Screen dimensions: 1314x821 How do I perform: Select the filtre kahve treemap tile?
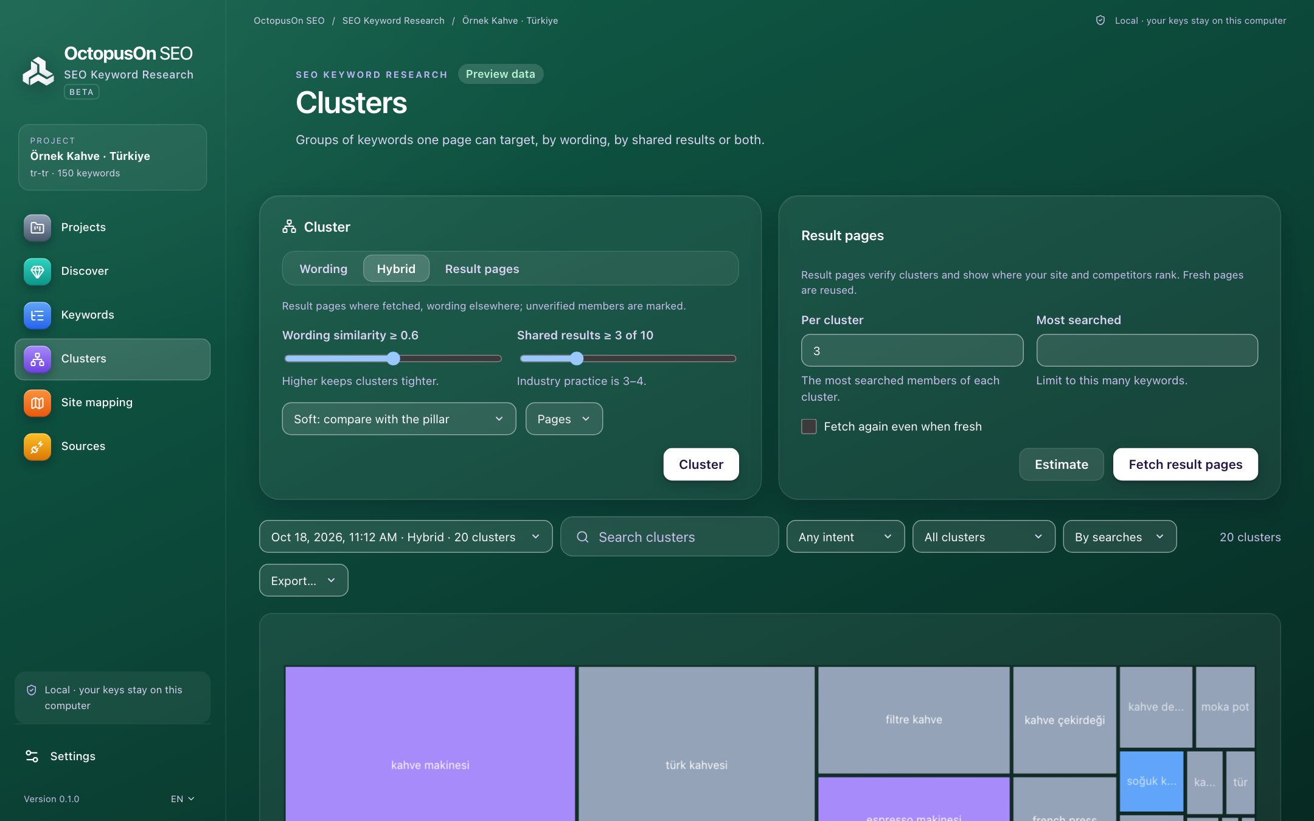(914, 720)
